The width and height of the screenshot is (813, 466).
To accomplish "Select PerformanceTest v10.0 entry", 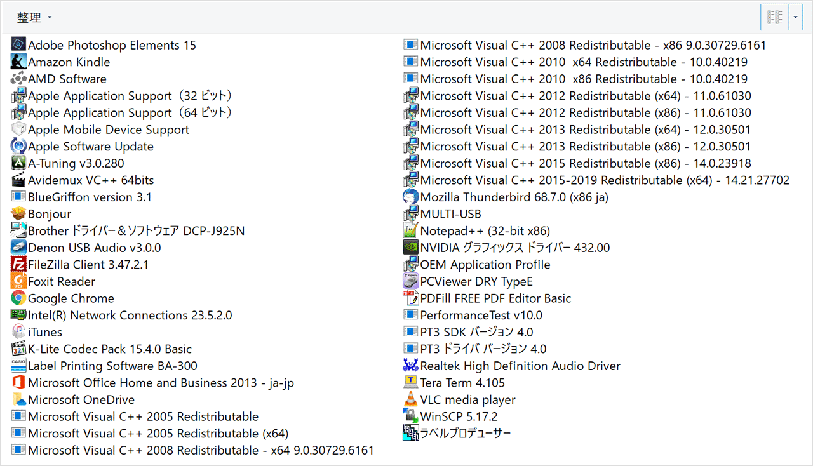I will point(473,315).
